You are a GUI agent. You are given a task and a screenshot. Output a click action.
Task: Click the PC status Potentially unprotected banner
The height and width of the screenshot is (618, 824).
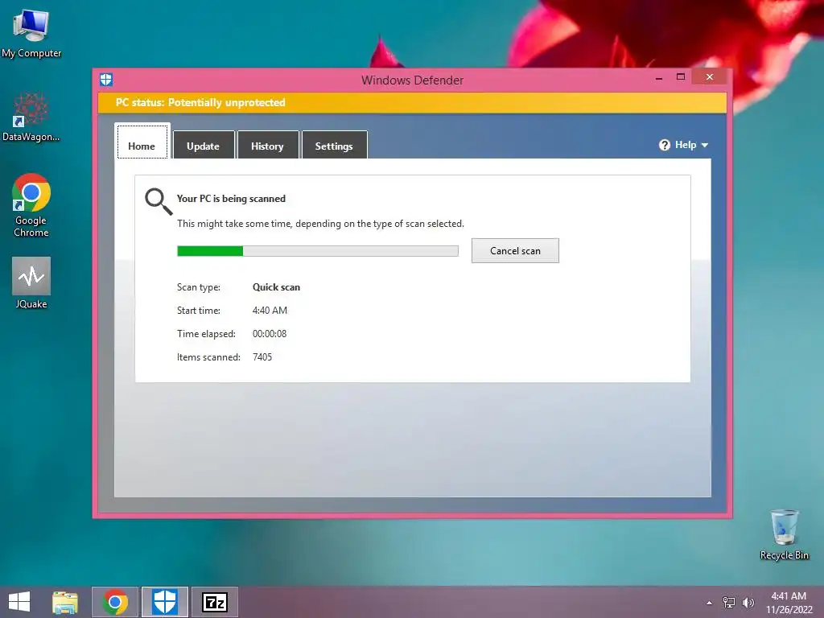pyautogui.click(x=412, y=102)
